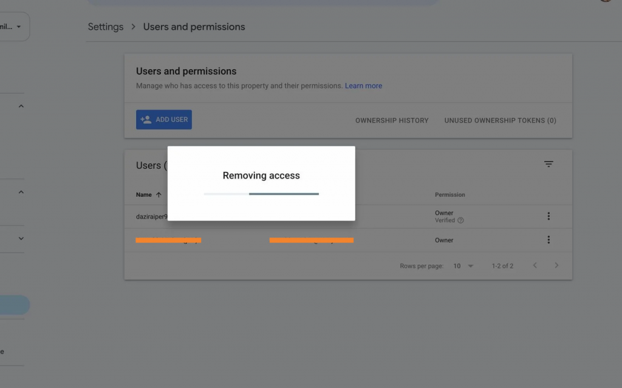
Task: Open the three-dot menu for the second Owner row
Action: click(549, 240)
